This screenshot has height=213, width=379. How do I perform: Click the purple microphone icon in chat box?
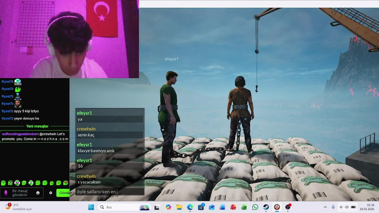[x=6, y=193]
